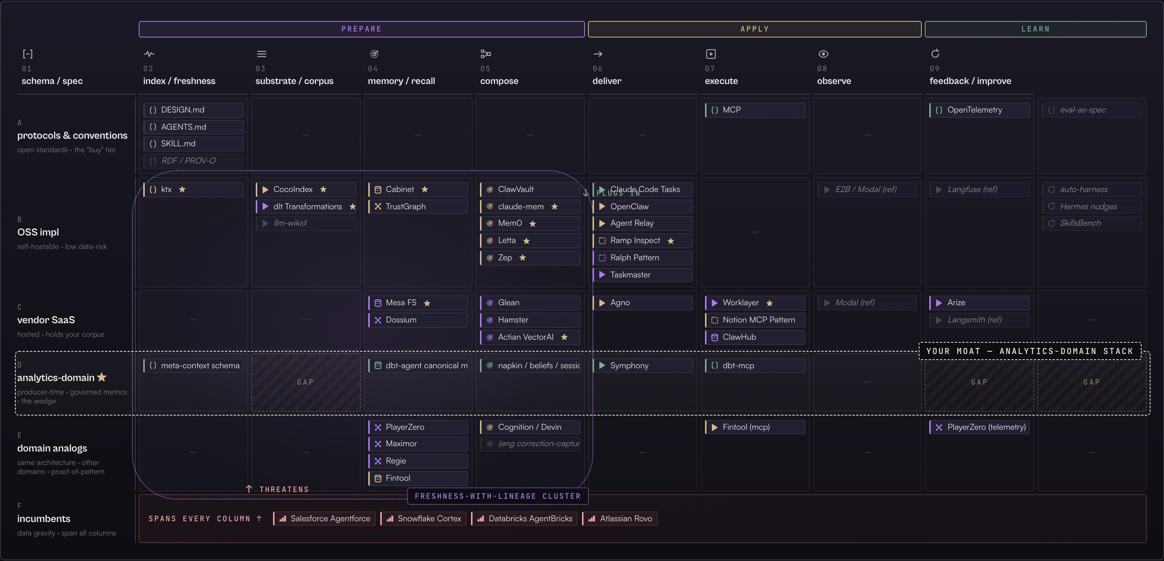
Task: Open the OpenTelemetry chip
Action: click(x=979, y=110)
